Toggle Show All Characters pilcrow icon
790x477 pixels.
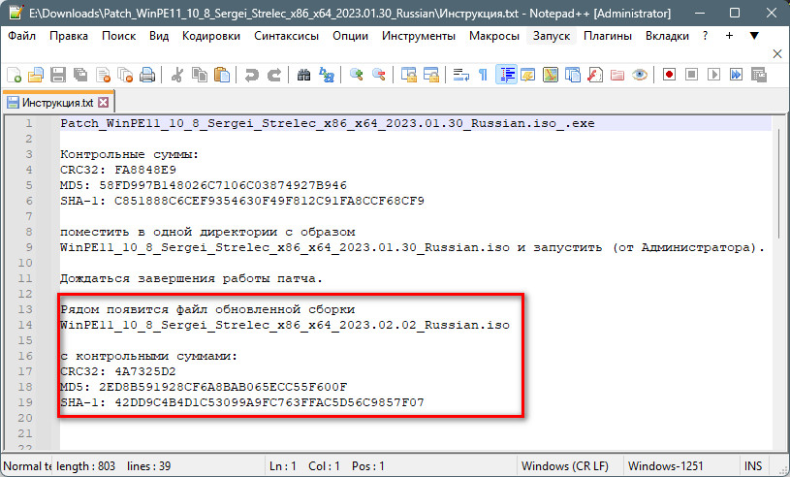[483, 75]
